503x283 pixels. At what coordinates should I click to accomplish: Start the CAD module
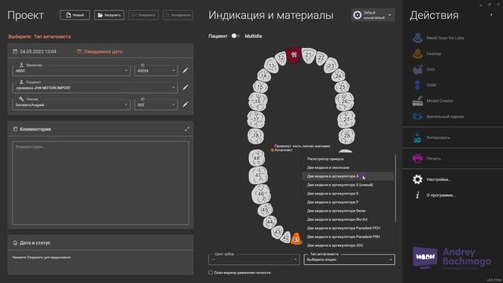[x=424, y=69]
